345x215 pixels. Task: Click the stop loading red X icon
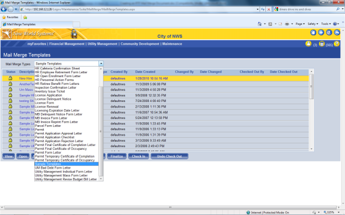269,9
